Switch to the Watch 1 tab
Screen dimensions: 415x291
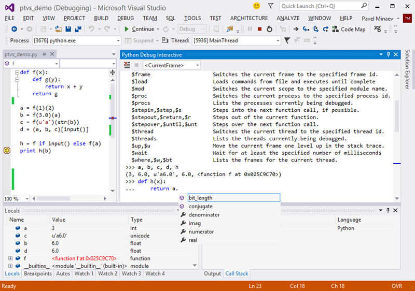click(x=84, y=273)
